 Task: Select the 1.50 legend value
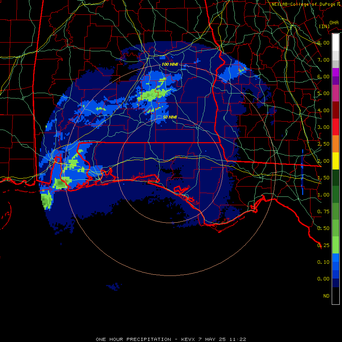(x=323, y=178)
